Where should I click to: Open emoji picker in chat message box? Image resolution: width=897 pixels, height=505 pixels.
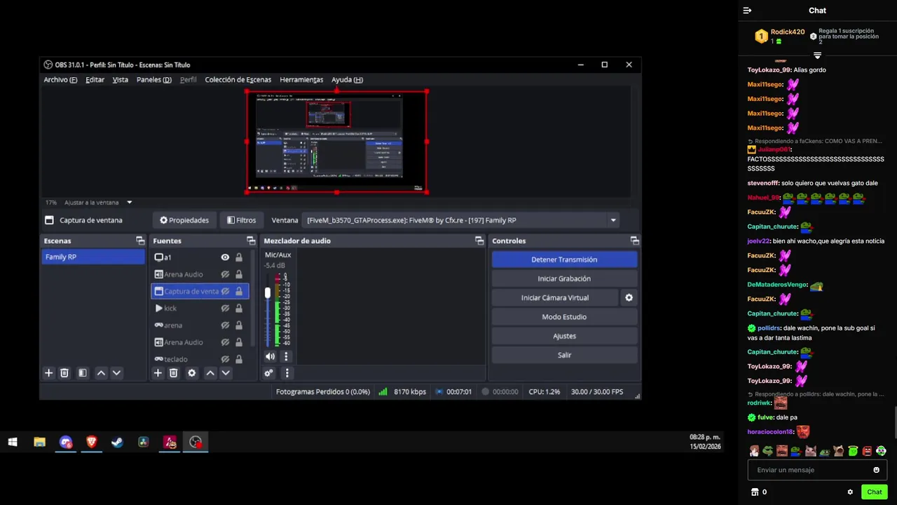(876, 470)
